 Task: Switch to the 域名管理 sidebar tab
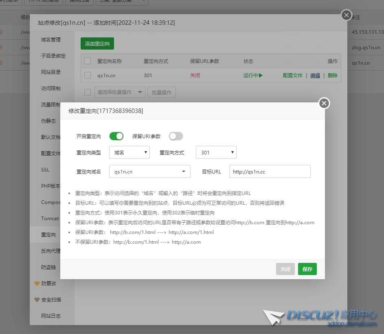click(51, 40)
